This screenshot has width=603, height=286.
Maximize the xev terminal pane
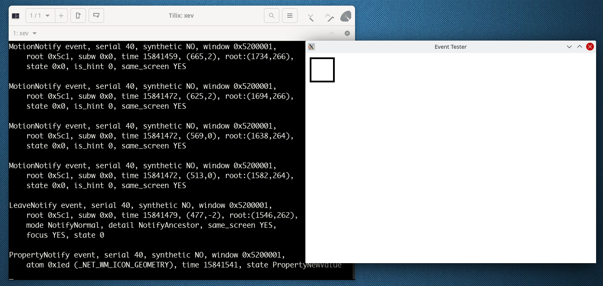point(332,33)
